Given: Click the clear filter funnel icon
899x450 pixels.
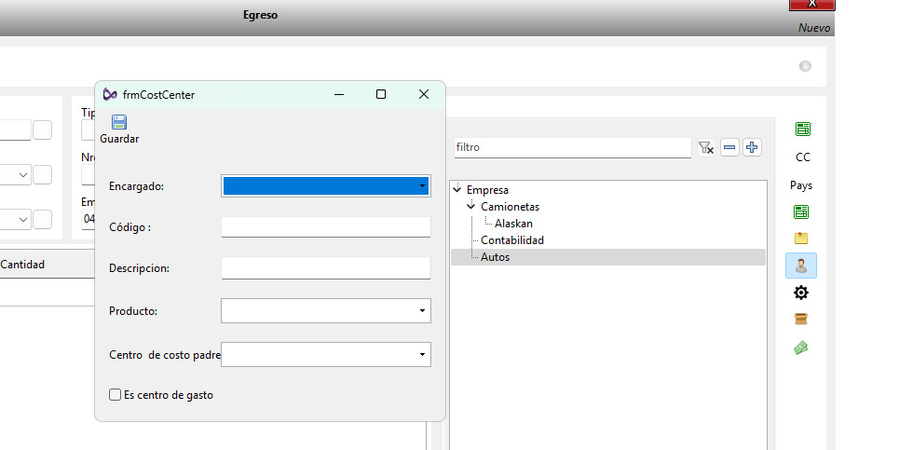Looking at the screenshot, I should pyautogui.click(x=706, y=147).
